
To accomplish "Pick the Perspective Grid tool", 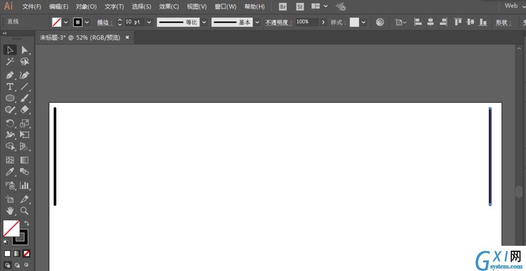I will click(x=25, y=147).
